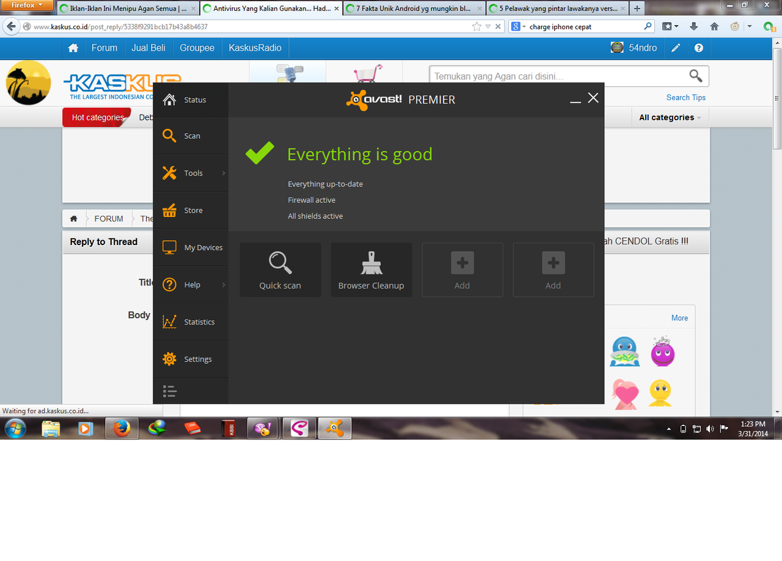Go back with the Firefox back arrow
The image size is (782, 561).
click(10, 26)
